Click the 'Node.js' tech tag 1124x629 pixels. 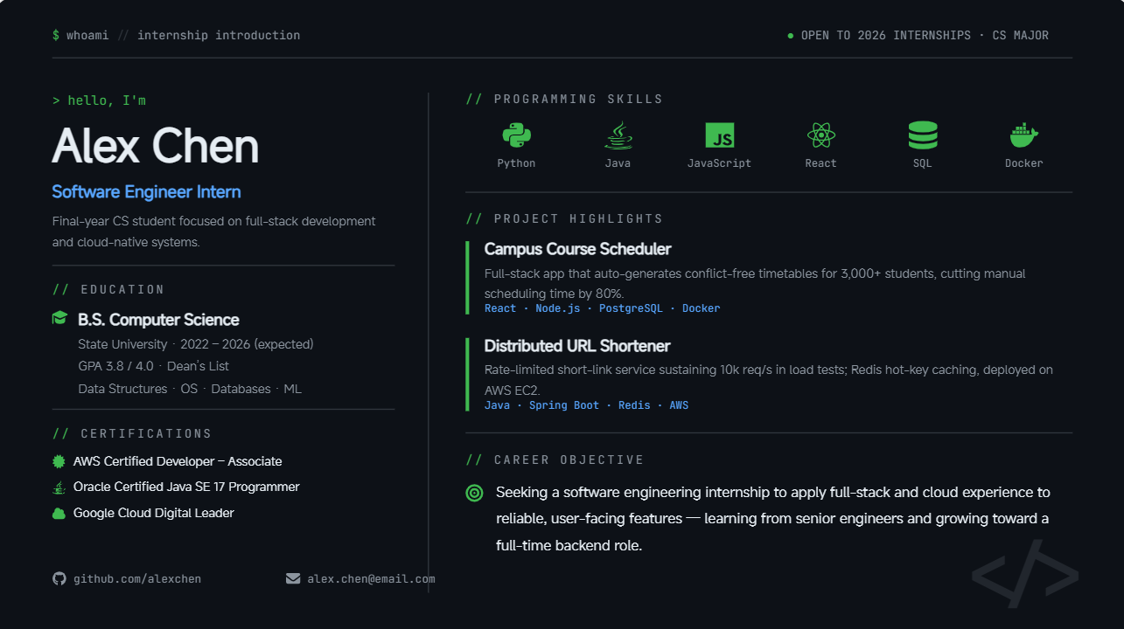[558, 308]
